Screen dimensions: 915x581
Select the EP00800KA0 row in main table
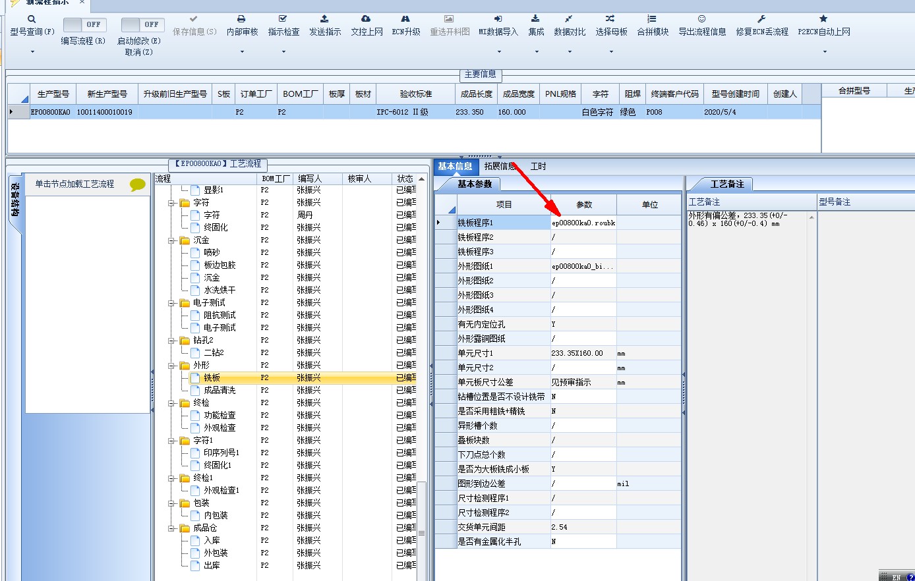[x=414, y=113]
